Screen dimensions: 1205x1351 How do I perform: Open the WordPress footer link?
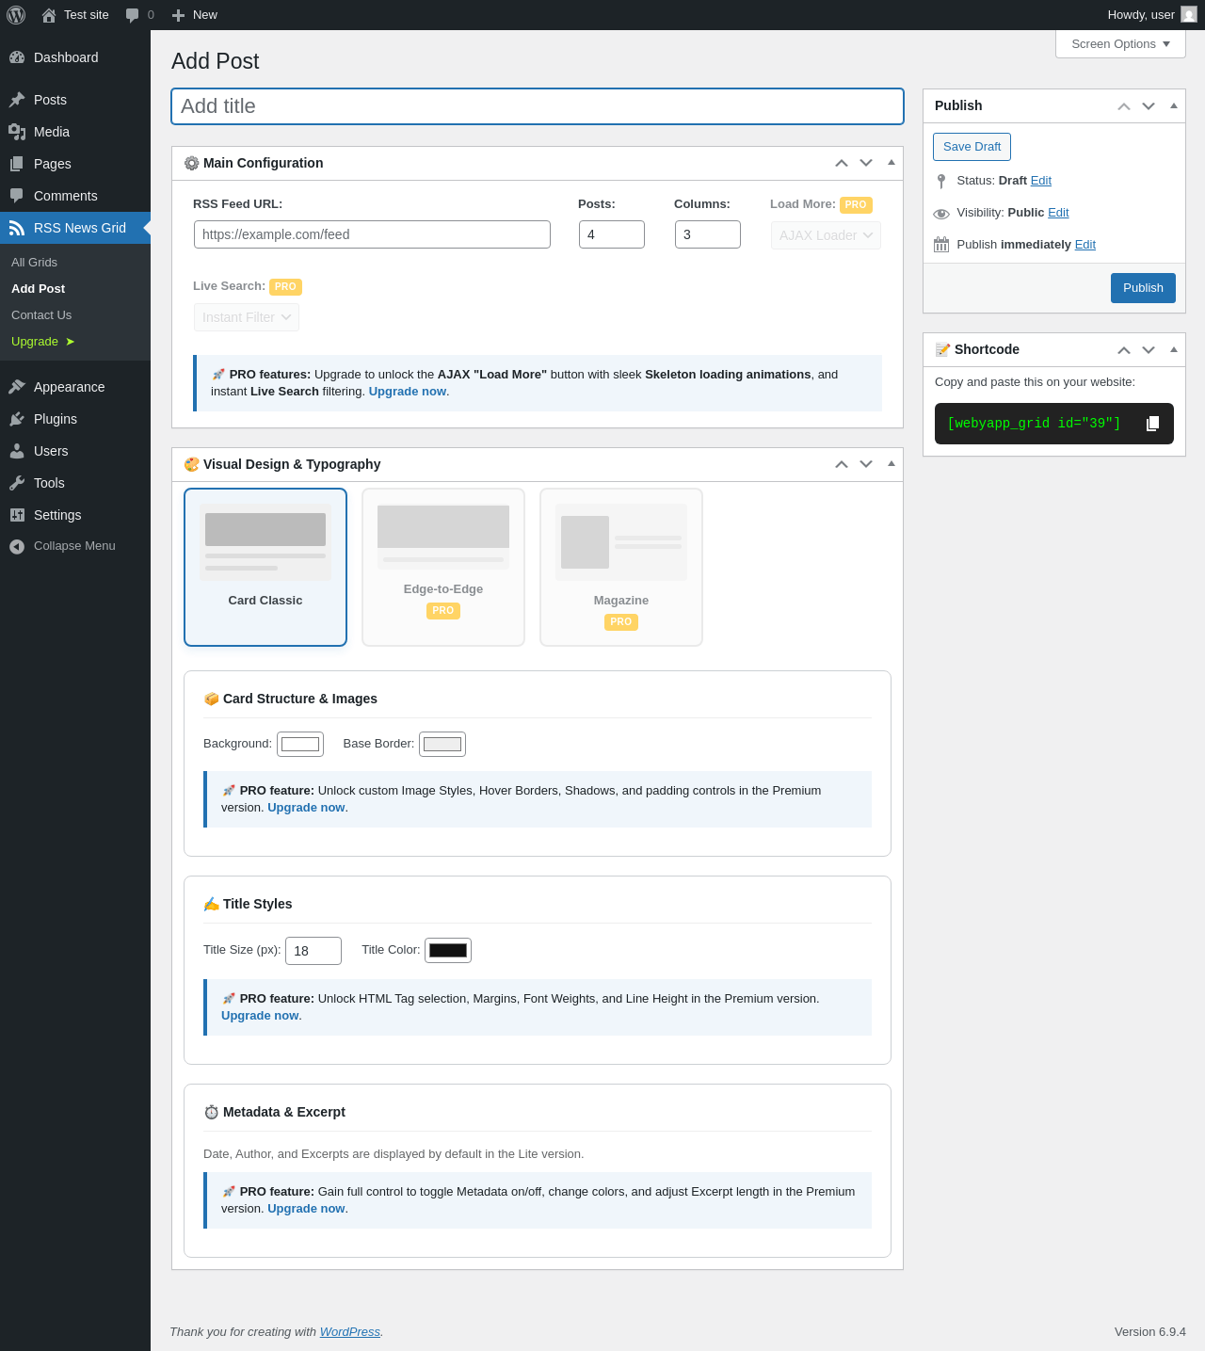(350, 1332)
